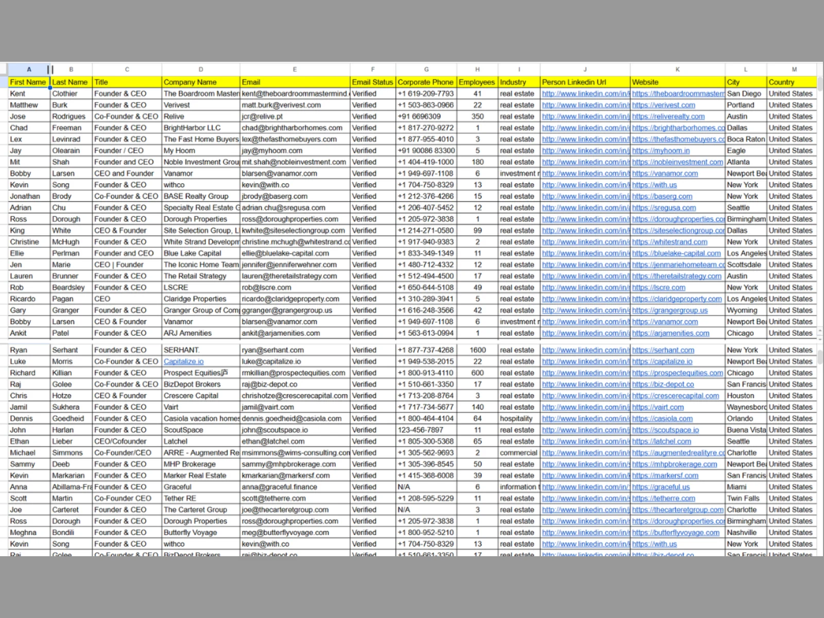
Task: Select phone number 123-456-7897
Action: point(420,430)
